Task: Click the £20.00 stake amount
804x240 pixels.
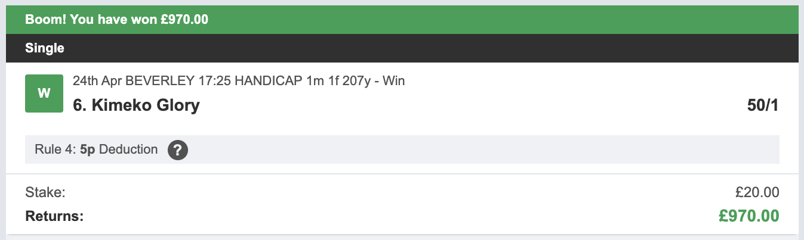Action: tap(757, 192)
